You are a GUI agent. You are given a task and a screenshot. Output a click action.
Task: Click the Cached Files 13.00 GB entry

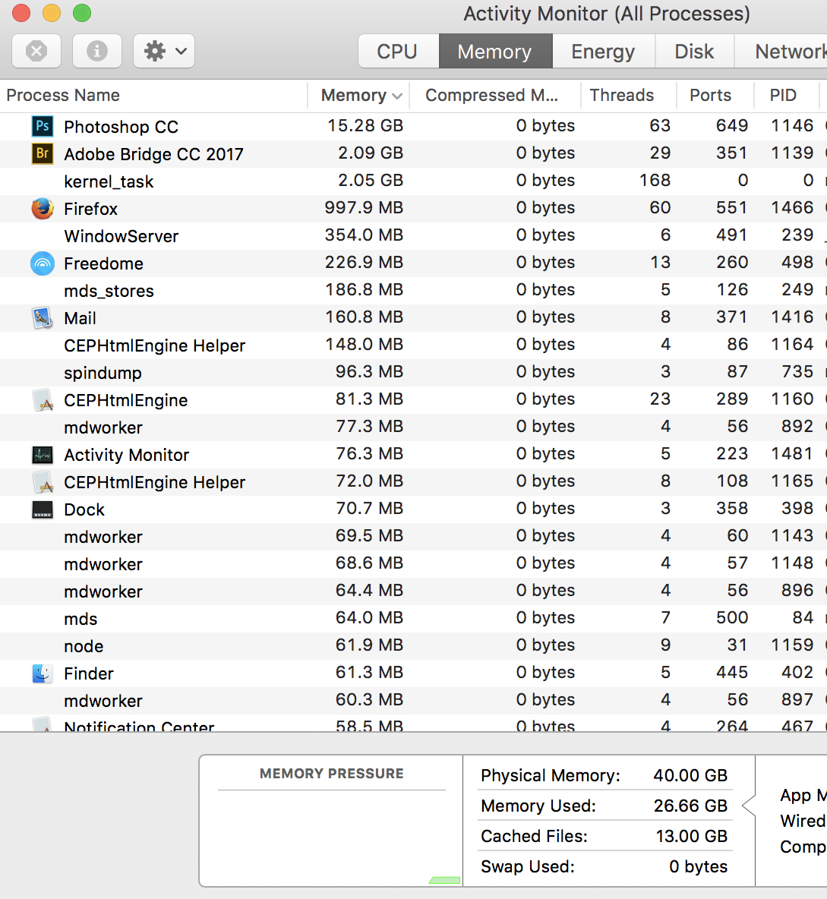click(x=604, y=836)
